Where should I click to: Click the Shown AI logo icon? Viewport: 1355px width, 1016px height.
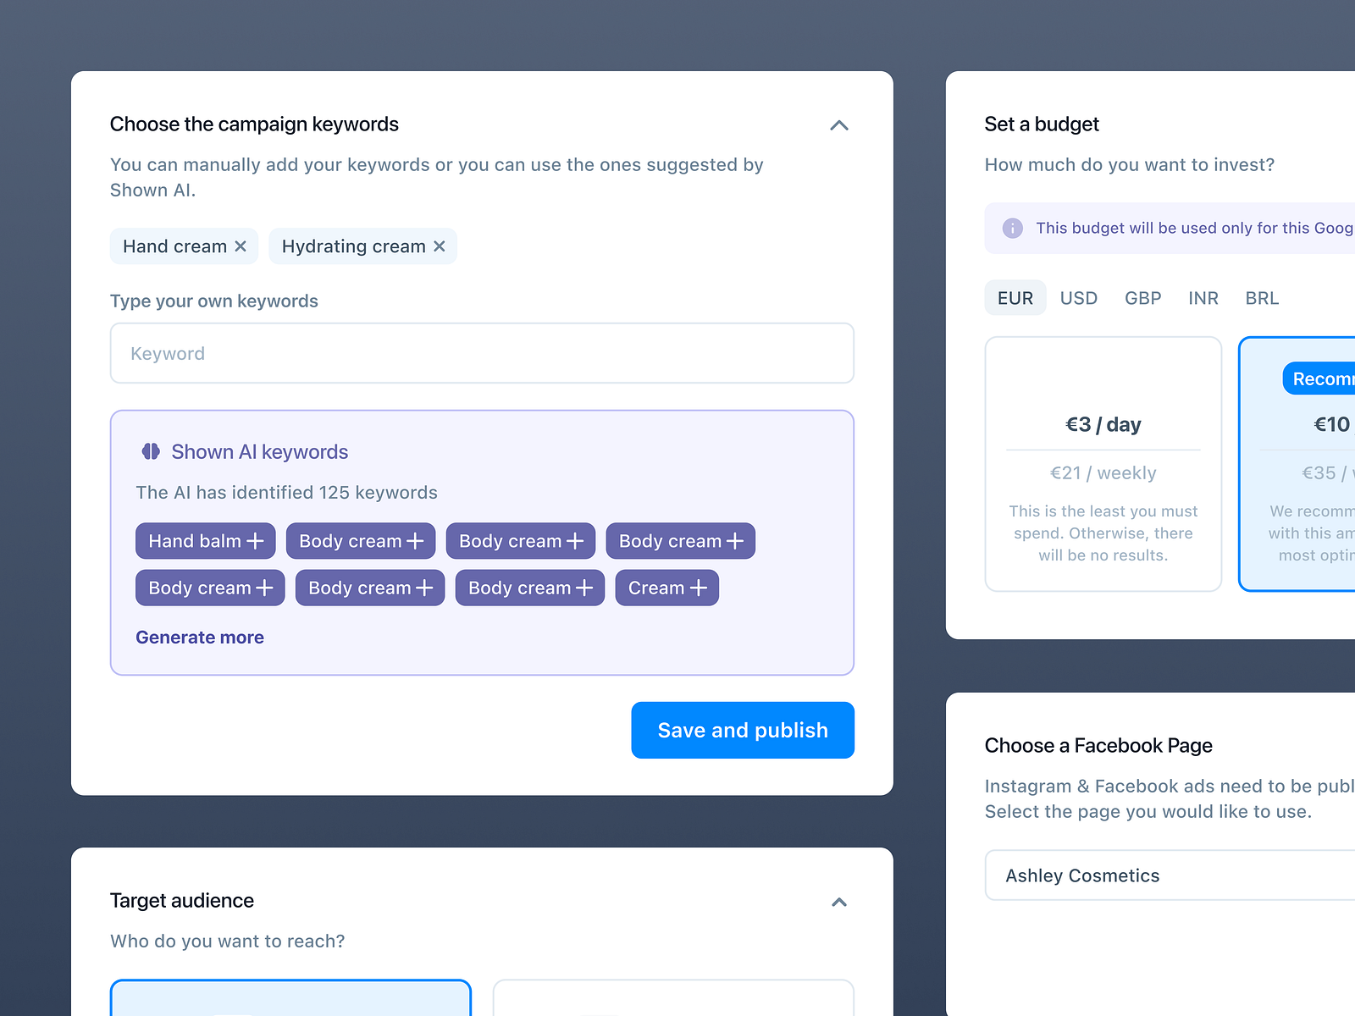tap(150, 451)
